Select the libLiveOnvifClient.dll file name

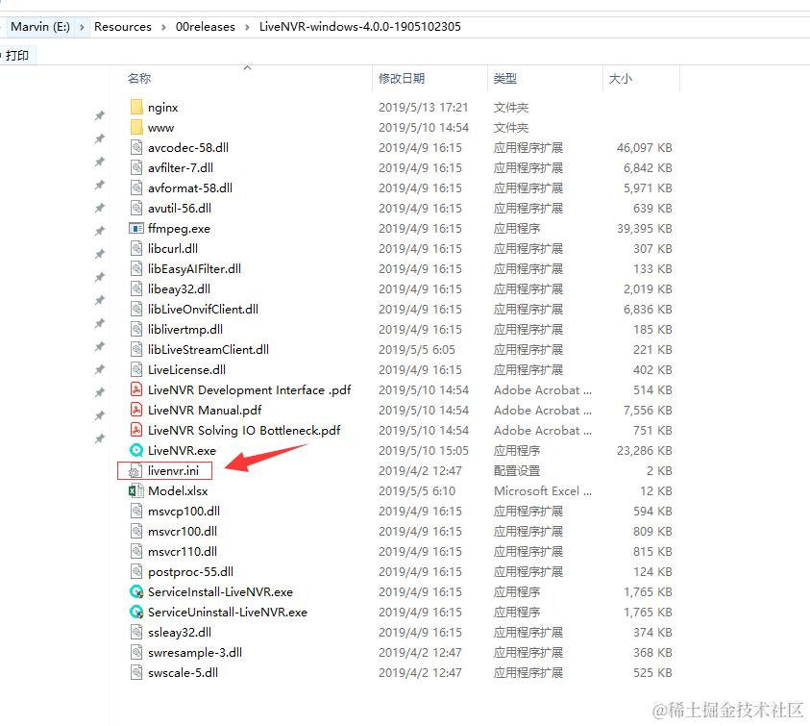(x=203, y=310)
